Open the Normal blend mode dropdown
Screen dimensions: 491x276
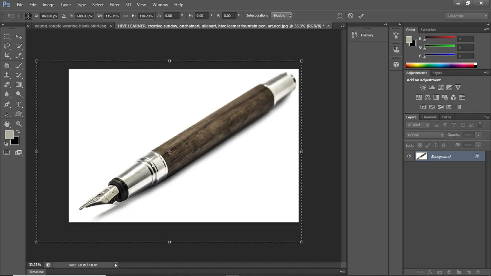(425, 135)
